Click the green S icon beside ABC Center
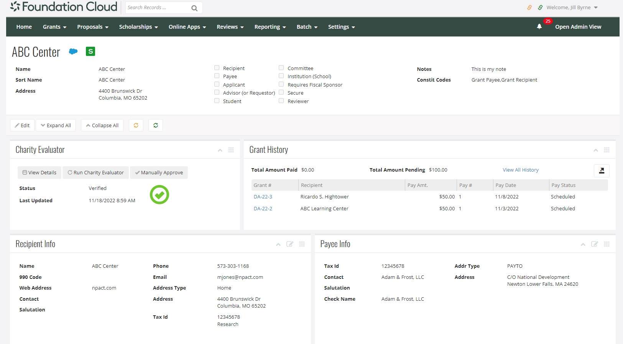 [x=90, y=51]
